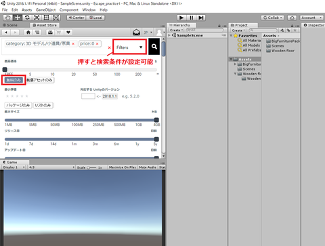This screenshot has height=246, width=325.
Task: Open the Filters dropdown
Action: [x=129, y=47]
